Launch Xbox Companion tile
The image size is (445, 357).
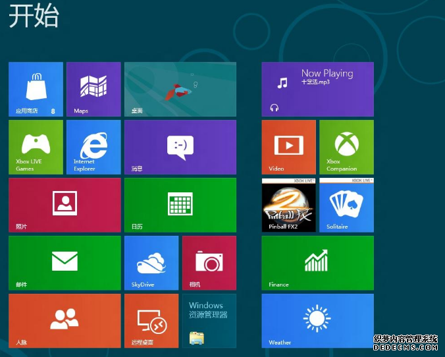point(346,147)
